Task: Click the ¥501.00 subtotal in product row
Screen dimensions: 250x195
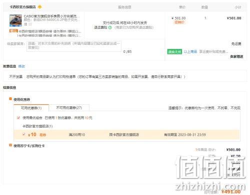Action: tap(234, 18)
